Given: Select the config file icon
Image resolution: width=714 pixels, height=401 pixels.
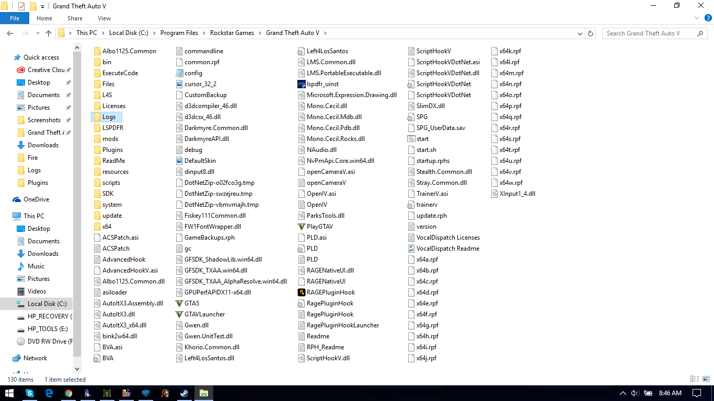Looking at the screenshot, I should point(180,73).
